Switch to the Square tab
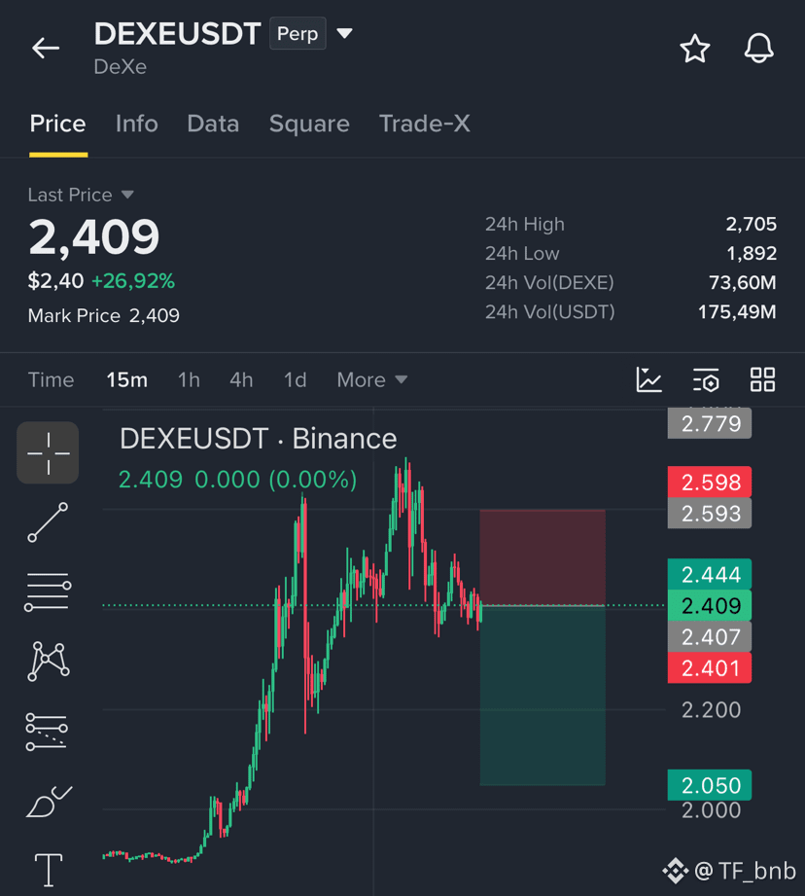The image size is (805, 896). pyautogui.click(x=309, y=124)
